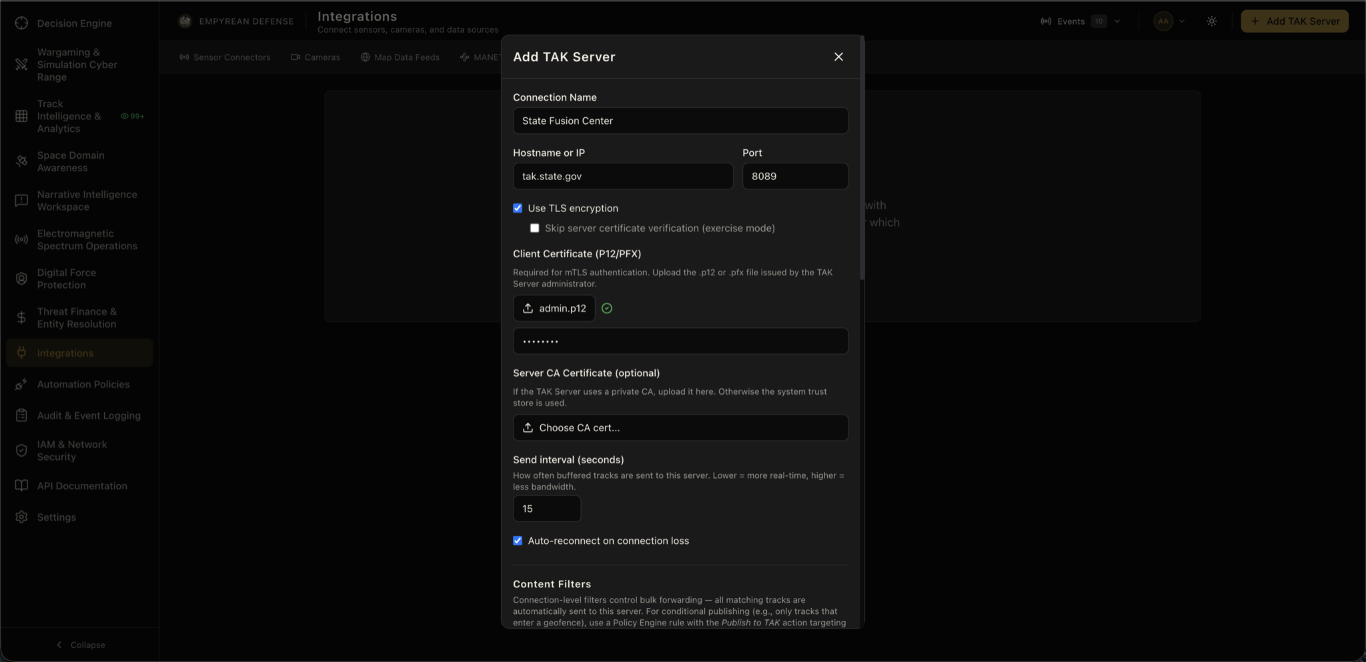This screenshot has height=662, width=1366.
Task: Click the certificate password field
Action: [680, 341]
